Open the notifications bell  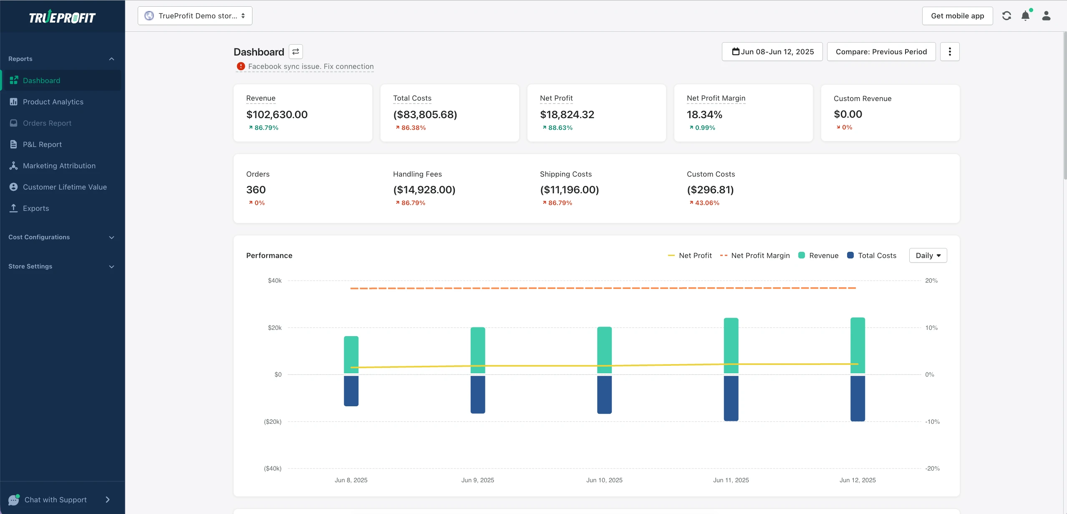1026,15
